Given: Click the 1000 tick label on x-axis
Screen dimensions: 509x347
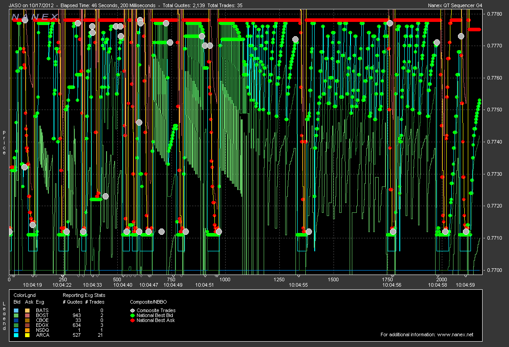Looking at the screenshot, I should pyautogui.click(x=225, y=279).
